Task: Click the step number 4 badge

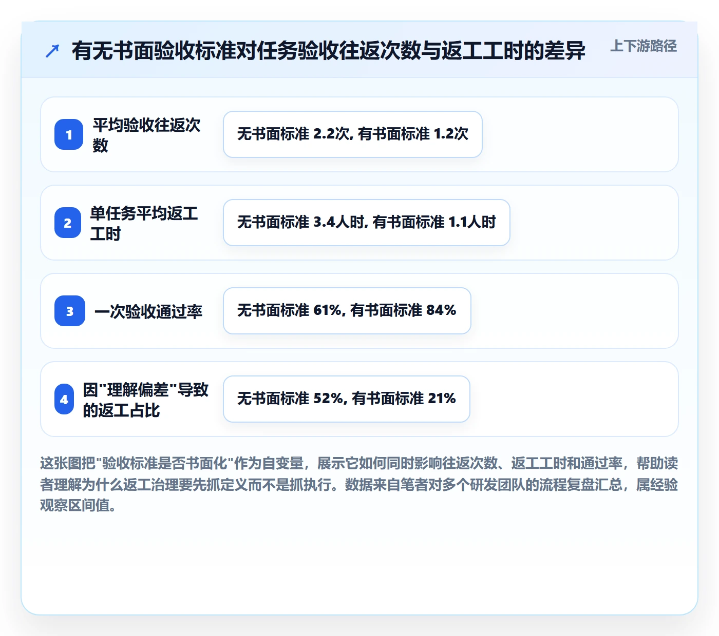Action: pyautogui.click(x=64, y=399)
